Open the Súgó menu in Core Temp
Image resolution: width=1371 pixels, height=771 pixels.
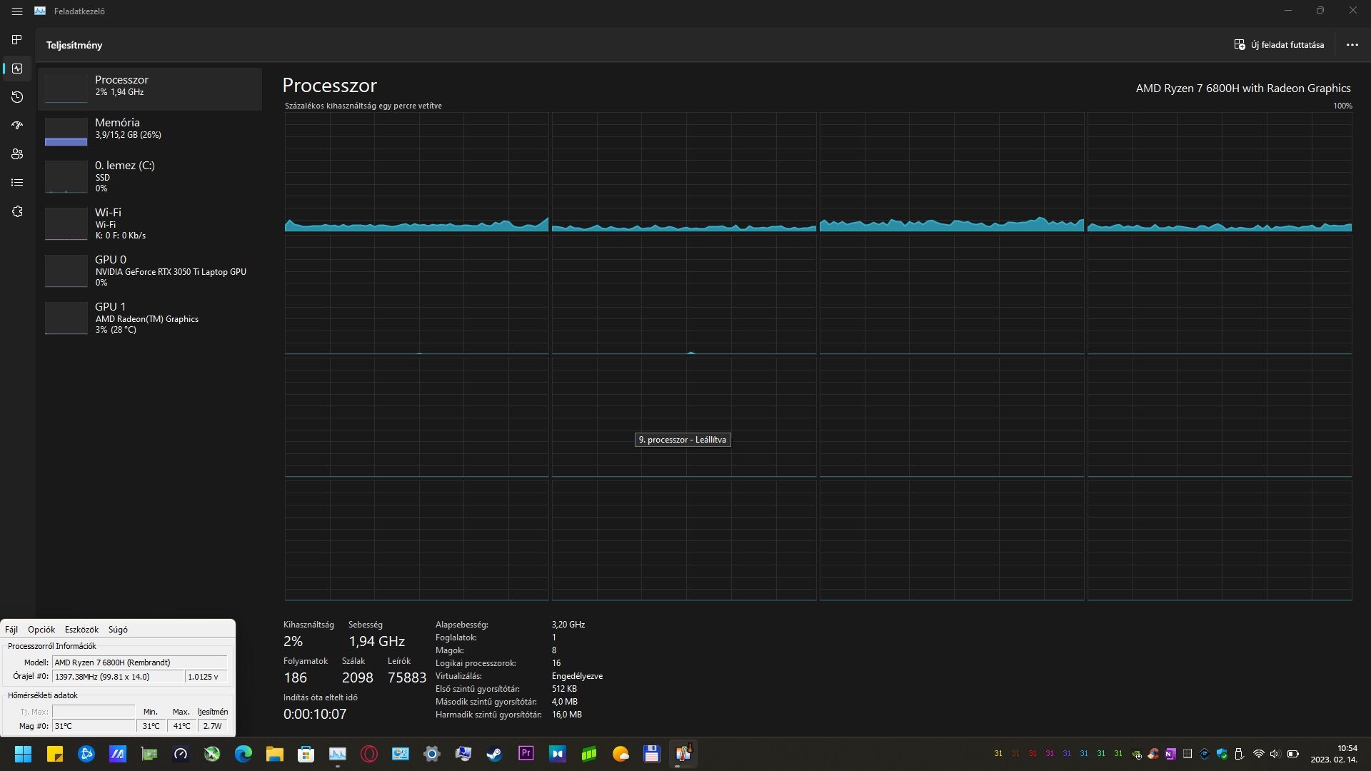pos(118,630)
